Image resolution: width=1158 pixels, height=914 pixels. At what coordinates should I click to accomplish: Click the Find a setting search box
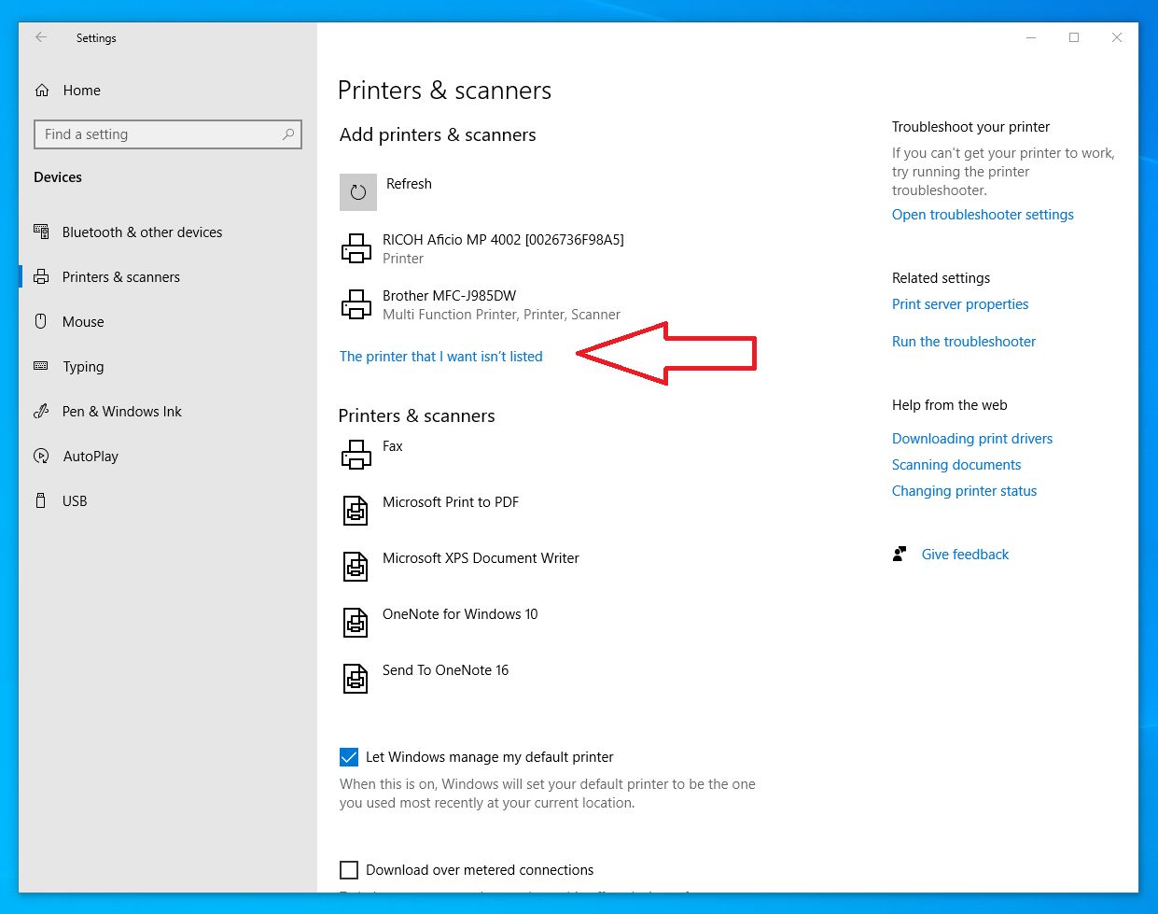tap(159, 134)
